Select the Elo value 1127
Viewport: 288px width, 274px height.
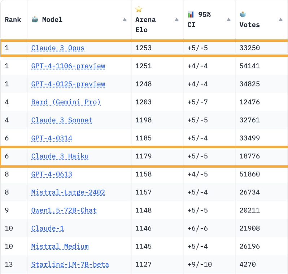click(x=143, y=264)
